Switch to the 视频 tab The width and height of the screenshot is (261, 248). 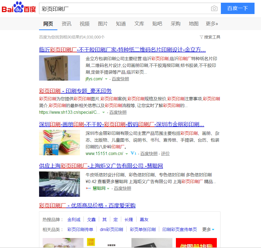(x=85, y=24)
